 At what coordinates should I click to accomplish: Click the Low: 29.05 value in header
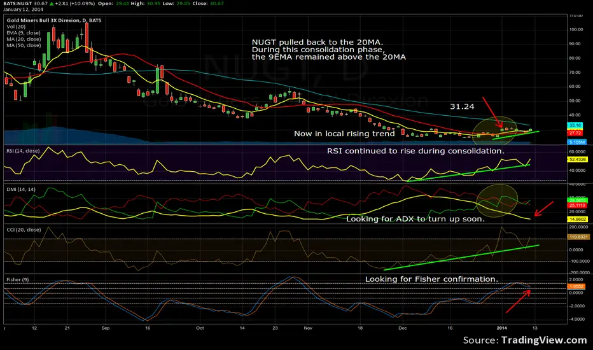tap(176, 3)
